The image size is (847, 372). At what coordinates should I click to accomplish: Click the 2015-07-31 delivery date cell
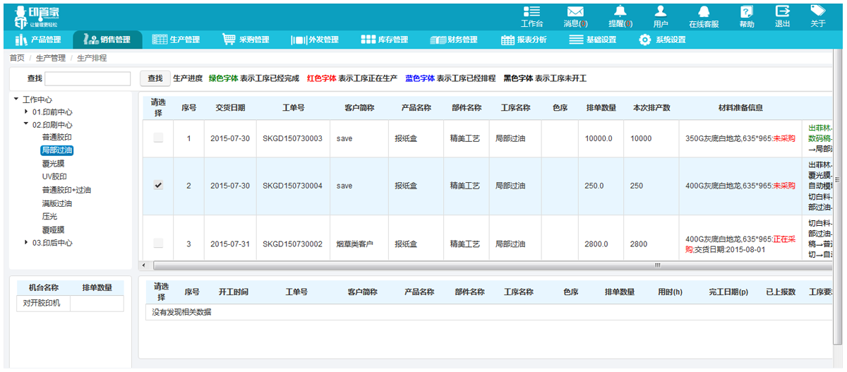(x=230, y=244)
